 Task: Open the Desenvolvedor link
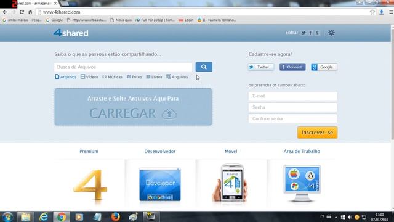click(x=160, y=151)
